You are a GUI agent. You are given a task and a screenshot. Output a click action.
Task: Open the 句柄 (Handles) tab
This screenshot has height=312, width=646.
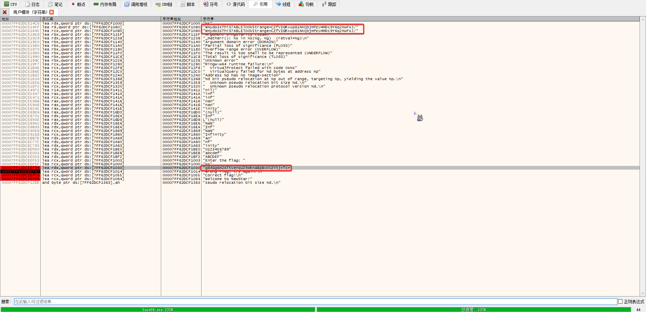pos(306,4)
